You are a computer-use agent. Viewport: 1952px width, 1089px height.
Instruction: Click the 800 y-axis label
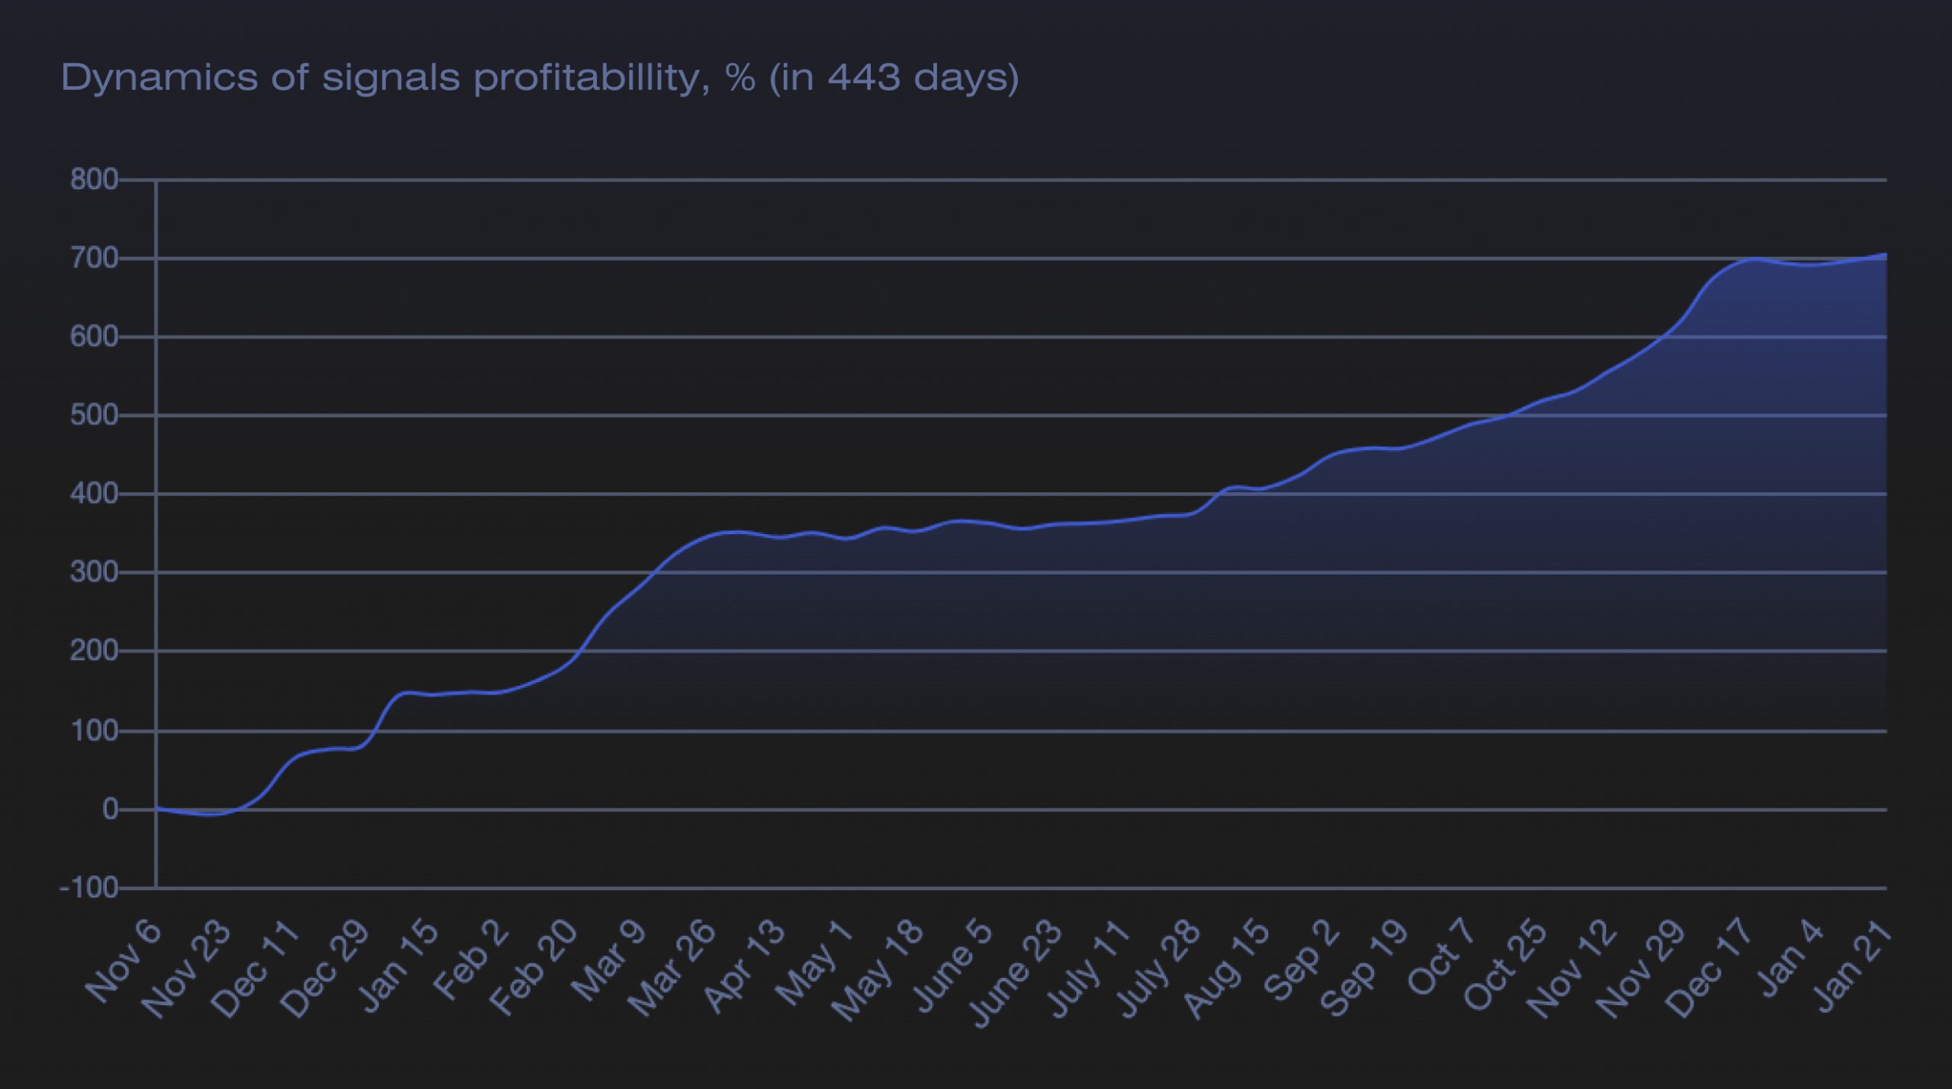(94, 180)
